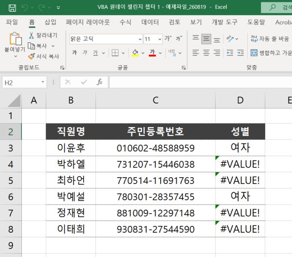Click the borders grid icon
This screenshot has width=292, height=257.
(115, 53)
